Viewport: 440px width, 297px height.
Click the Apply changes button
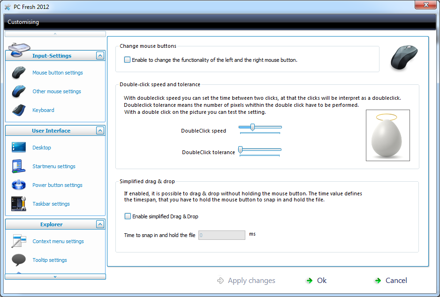coord(246,281)
